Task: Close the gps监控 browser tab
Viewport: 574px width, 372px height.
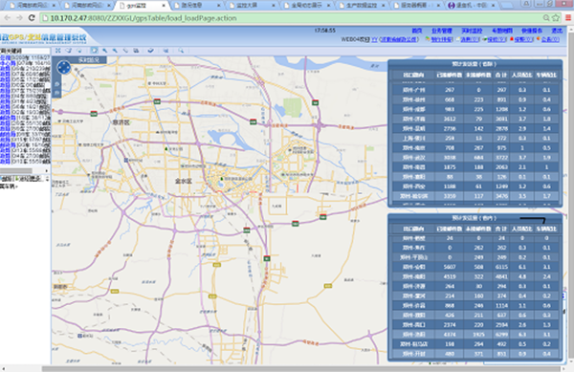Action: coord(164,6)
